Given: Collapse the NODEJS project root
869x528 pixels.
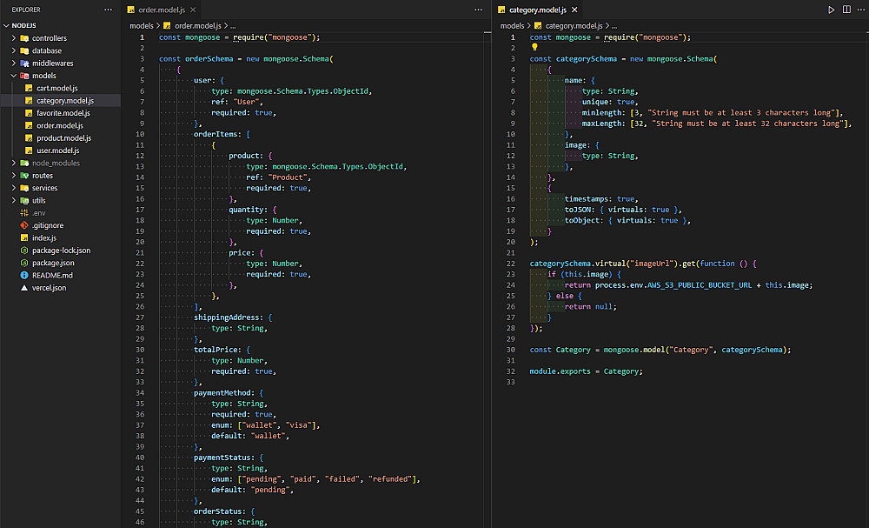Looking at the screenshot, I should [23, 25].
